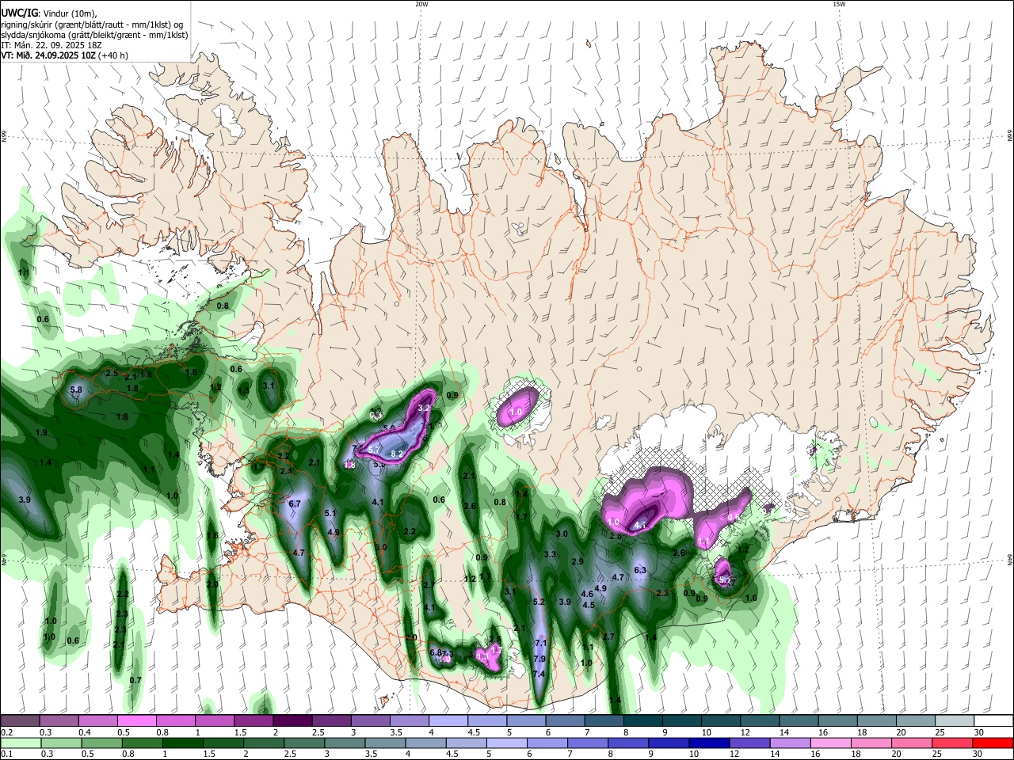Select the lilac rain swatch between 14 and 16
The height and width of the screenshot is (760, 1014).
coord(790,743)
